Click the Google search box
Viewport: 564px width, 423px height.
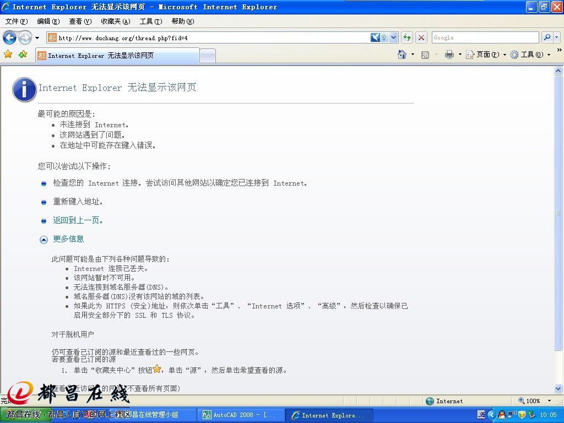coord(485,37)
